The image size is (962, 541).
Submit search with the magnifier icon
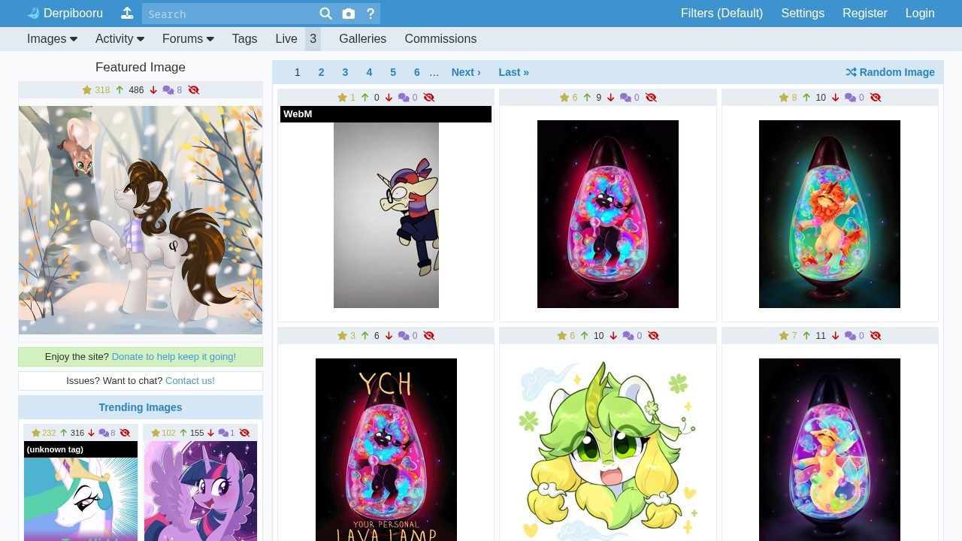pos(325,14)
